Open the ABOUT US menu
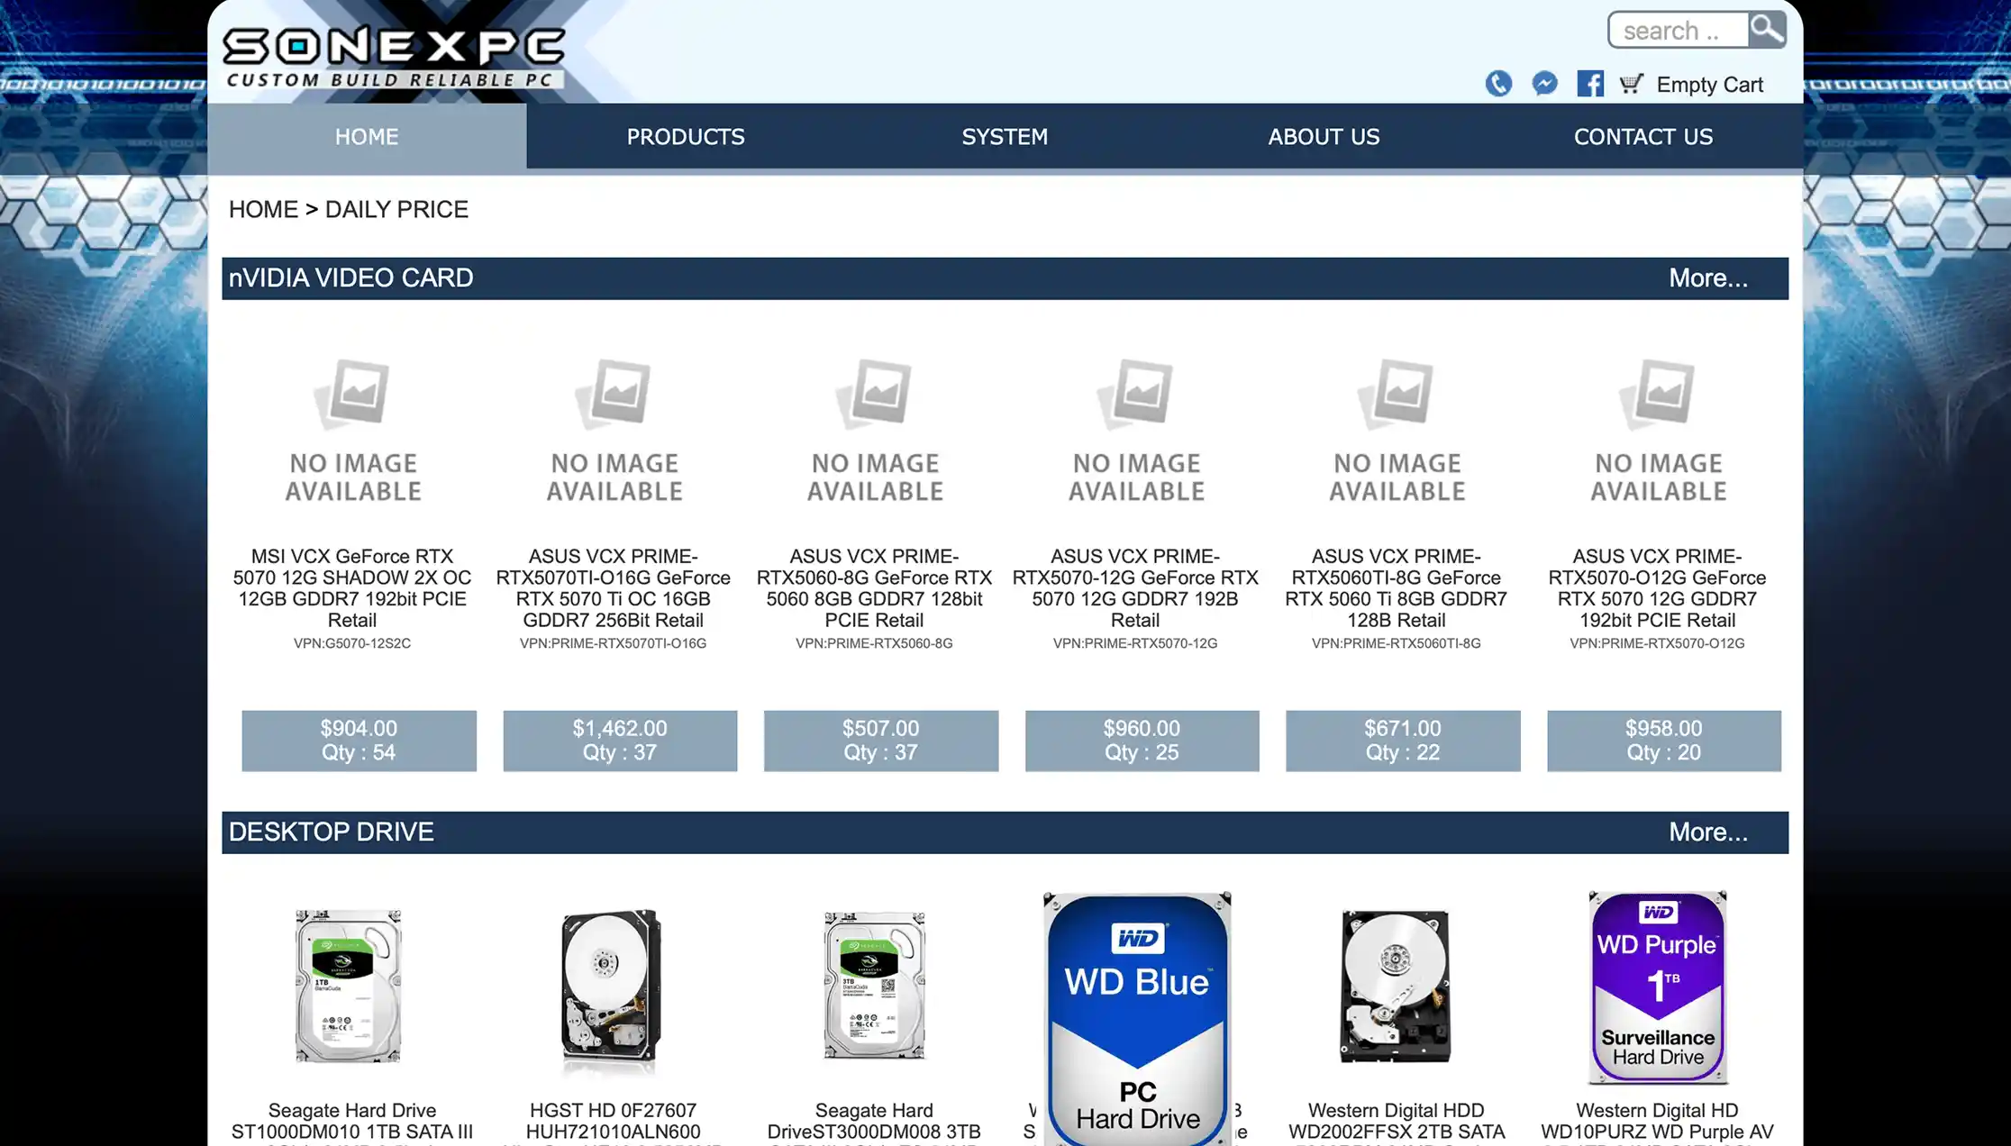The width and height of the screenshot is (2011, 1146). coord(1324,136)
